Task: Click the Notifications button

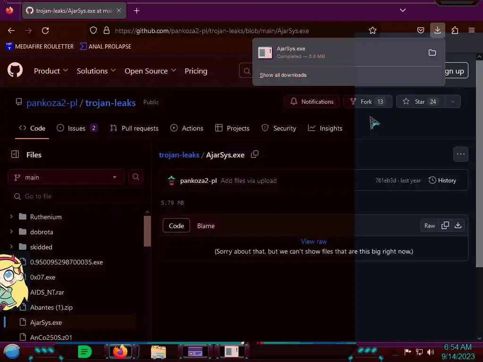Action: click(312, 102)
